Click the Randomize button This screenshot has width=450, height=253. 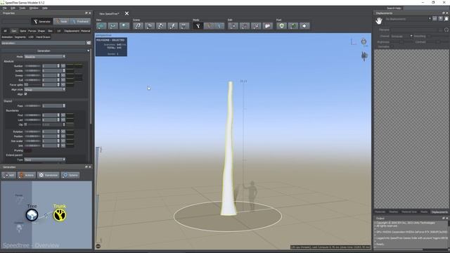tap(49, 175)
